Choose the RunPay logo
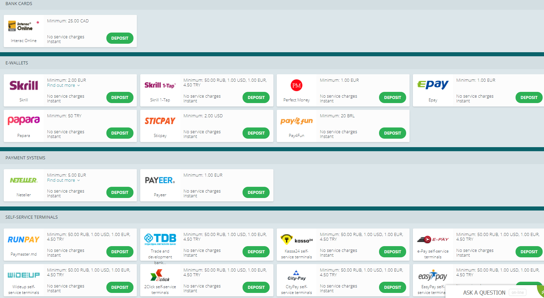 (24, 240)
